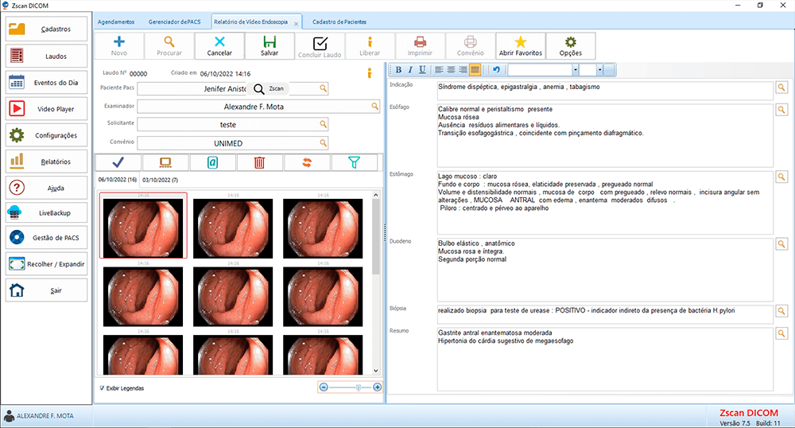
Task: Select the 03/10/2022 (7) date tab
Action: [x=160, y=180]
